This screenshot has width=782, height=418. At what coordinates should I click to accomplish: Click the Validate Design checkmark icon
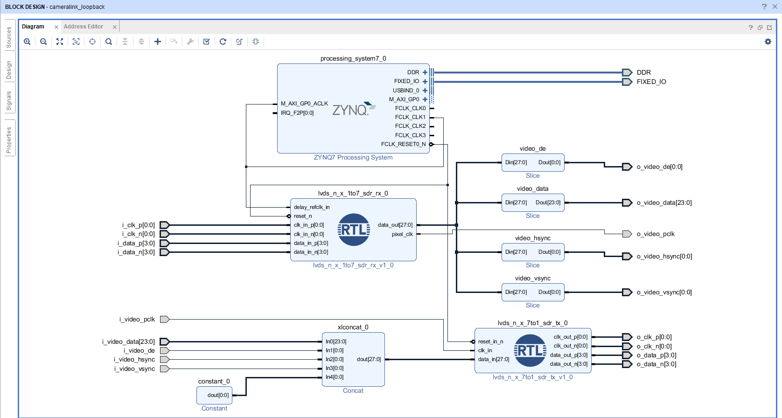click(207, 42)
